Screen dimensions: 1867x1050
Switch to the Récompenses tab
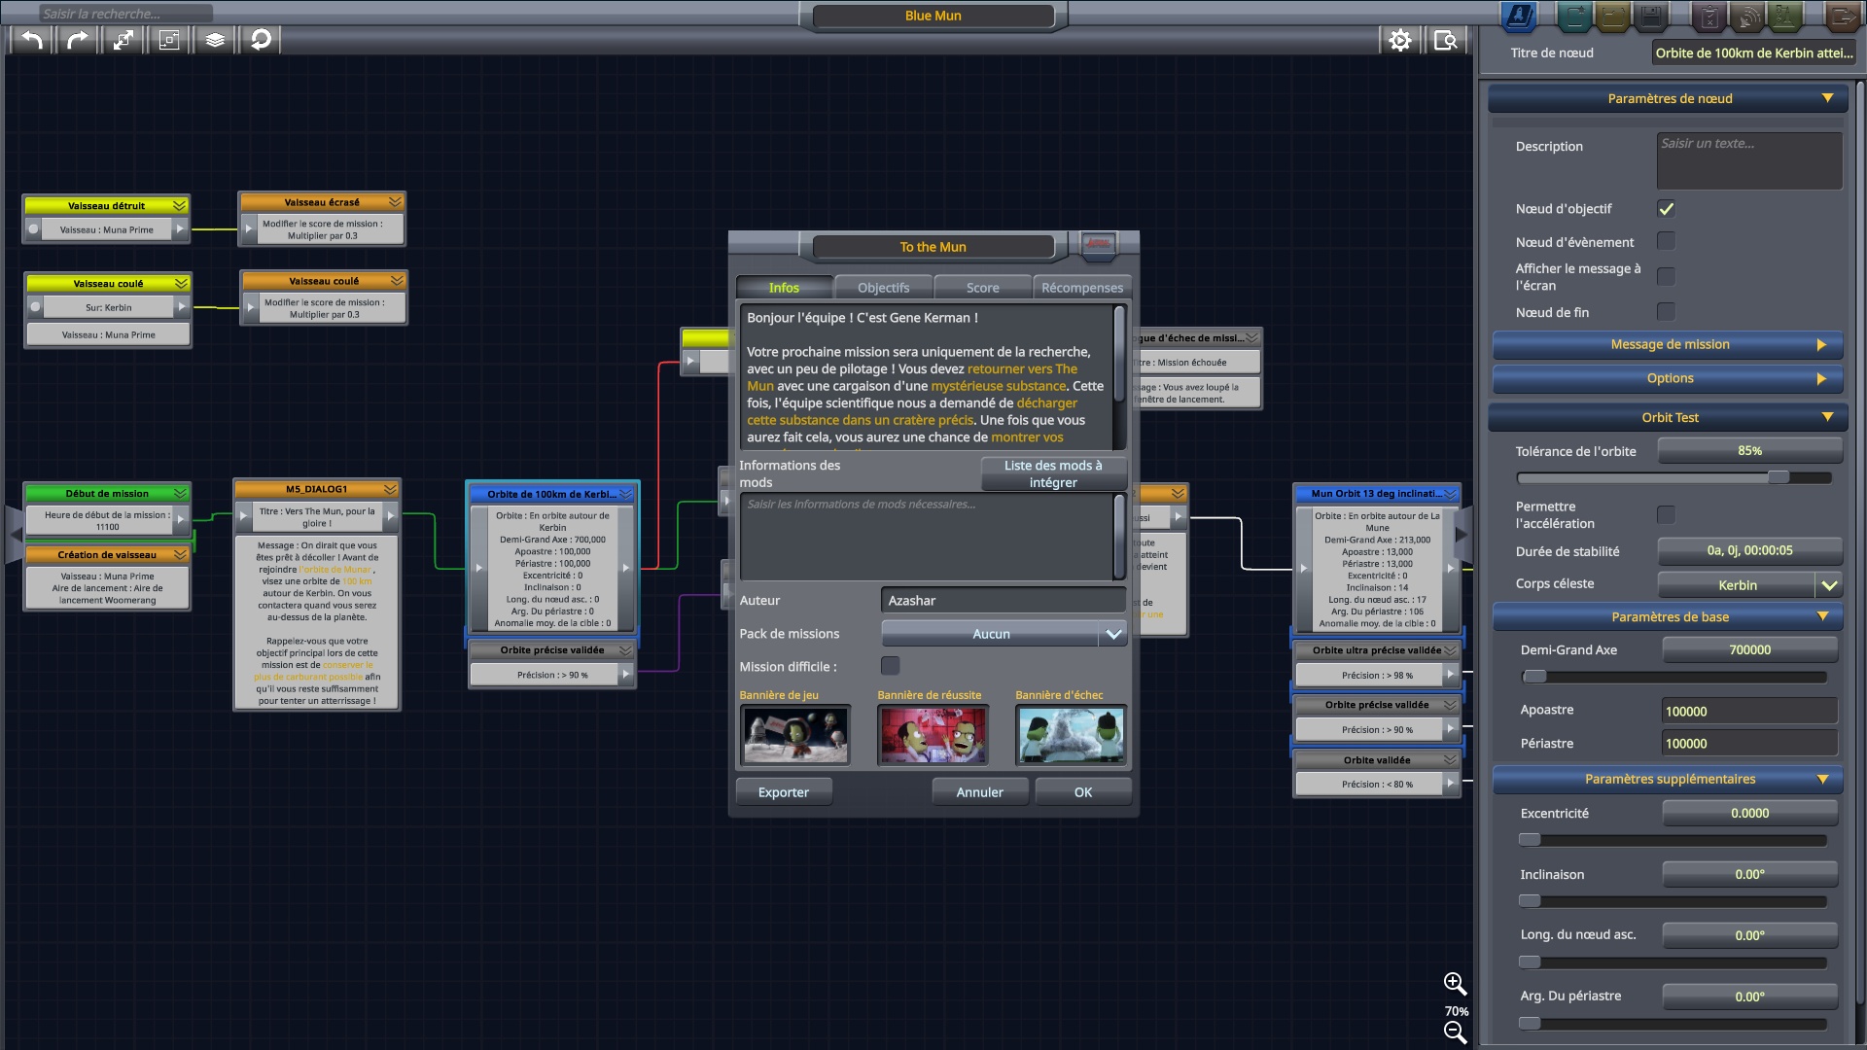click(x=1081, y=288)
